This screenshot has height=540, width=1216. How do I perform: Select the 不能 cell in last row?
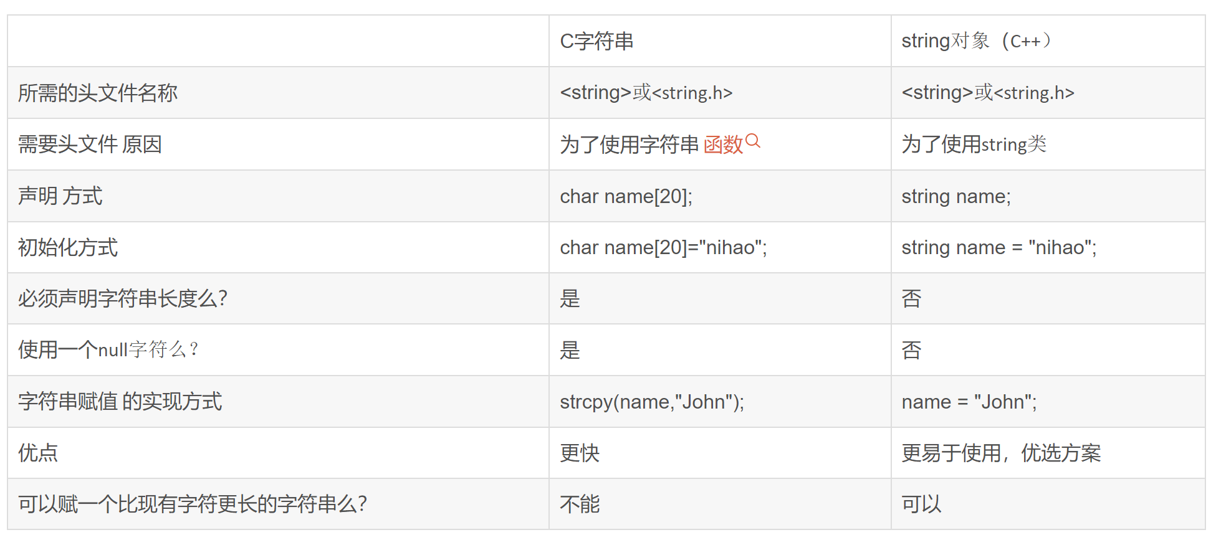(x=580, y=504)
